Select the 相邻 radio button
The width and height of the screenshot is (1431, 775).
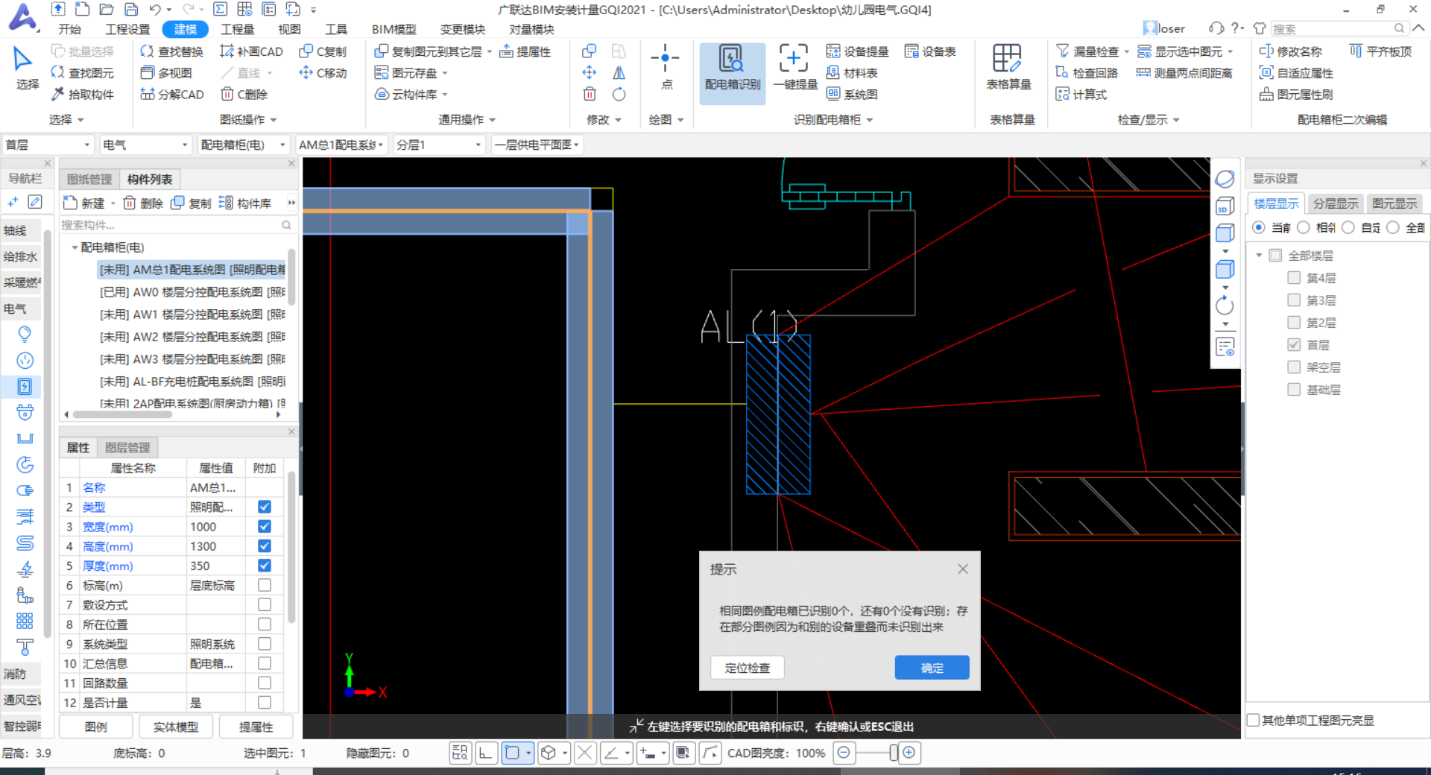(x=1304, y=227)
